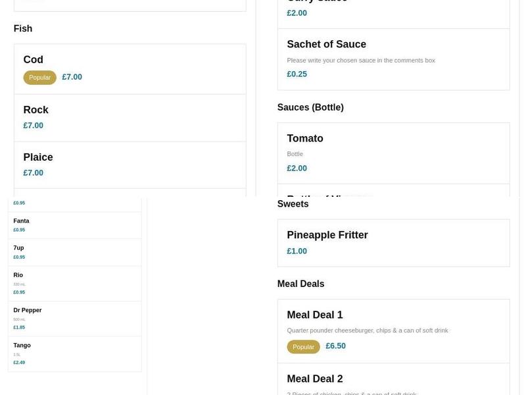Click the Fish section heading
Viewport: 526px width, 395px height.
(x=23, y=29)
